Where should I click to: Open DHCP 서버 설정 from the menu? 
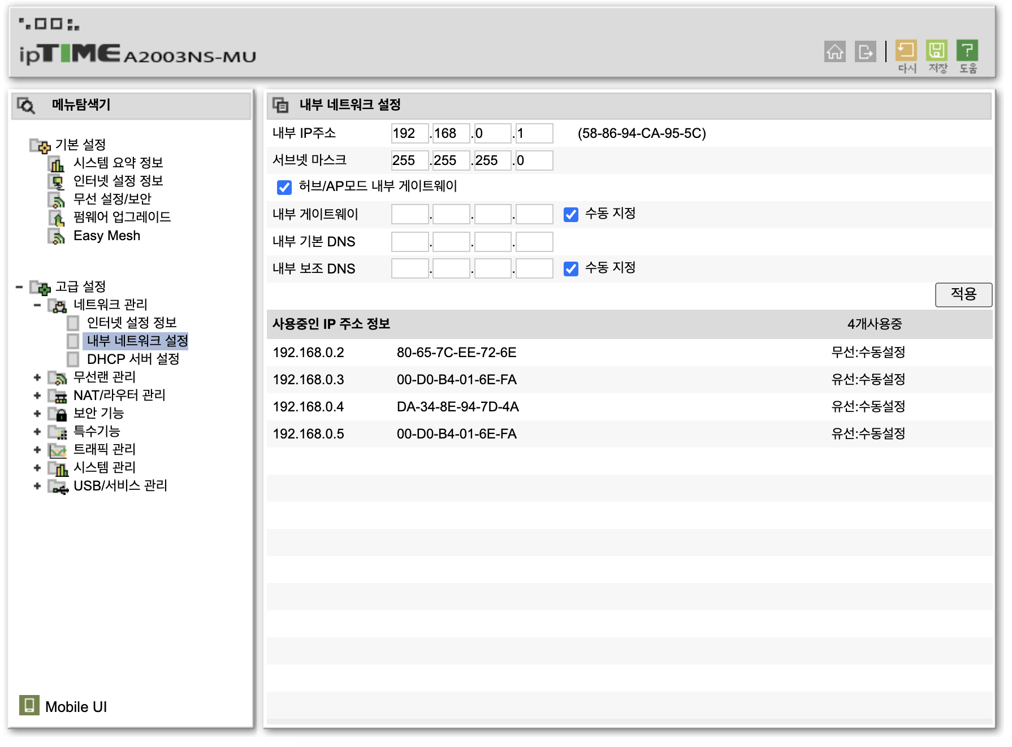coord(132,359)
